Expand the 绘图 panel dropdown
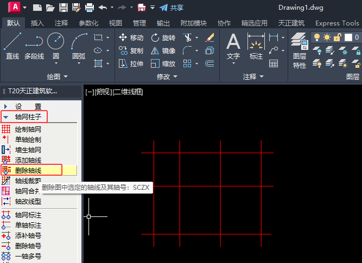The width and height of the screenshot is (362, 263). point(66,76)
